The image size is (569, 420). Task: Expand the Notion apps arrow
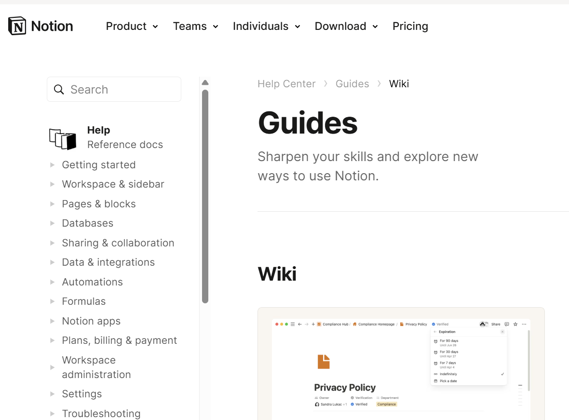(52, 321)
